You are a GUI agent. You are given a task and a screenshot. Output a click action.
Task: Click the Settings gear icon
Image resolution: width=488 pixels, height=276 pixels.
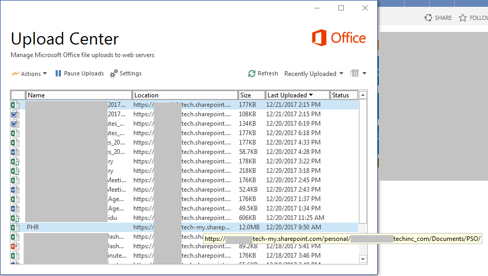pos(114,73)
